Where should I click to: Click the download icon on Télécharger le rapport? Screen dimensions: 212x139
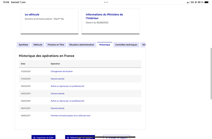click(x=68, y=138)
